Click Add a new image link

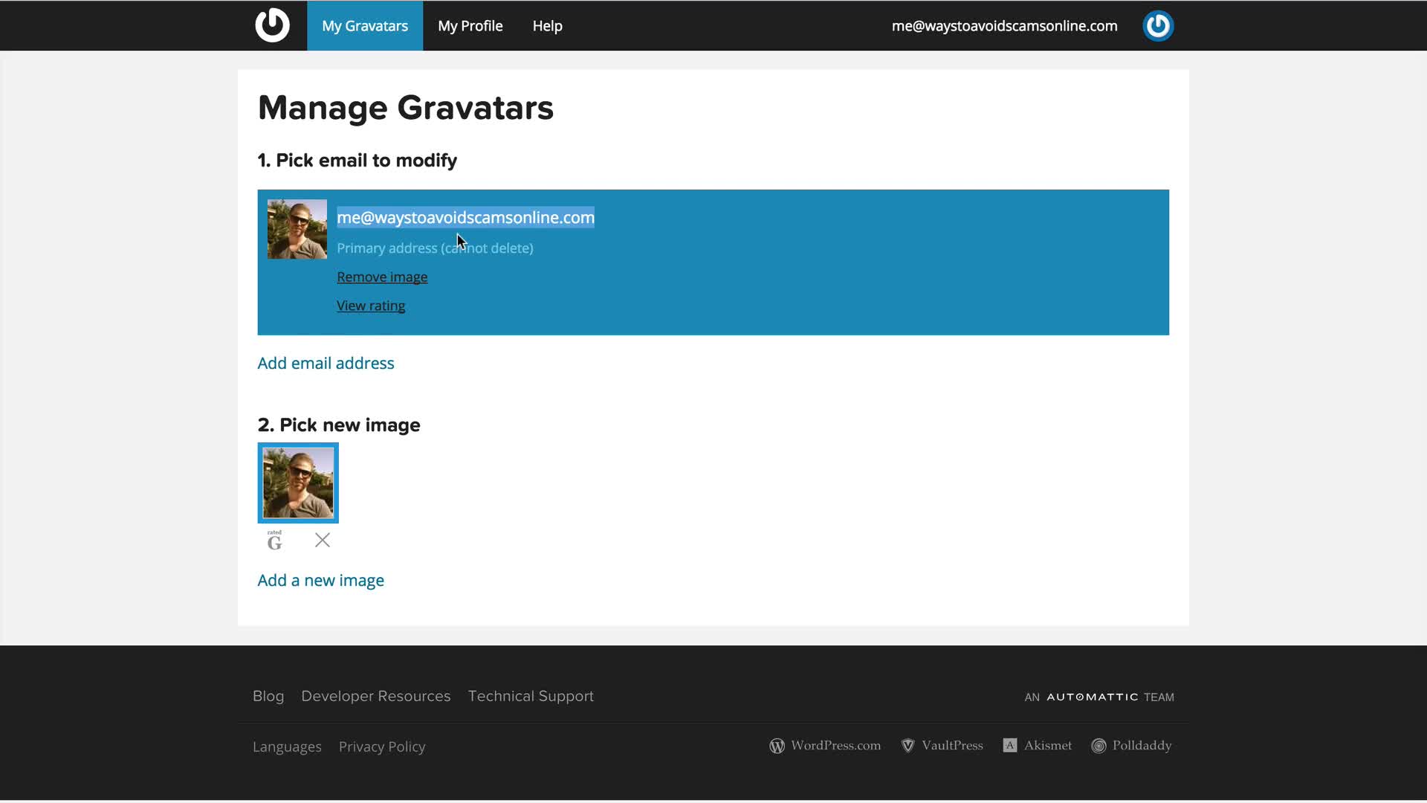[x=320, y=580]
